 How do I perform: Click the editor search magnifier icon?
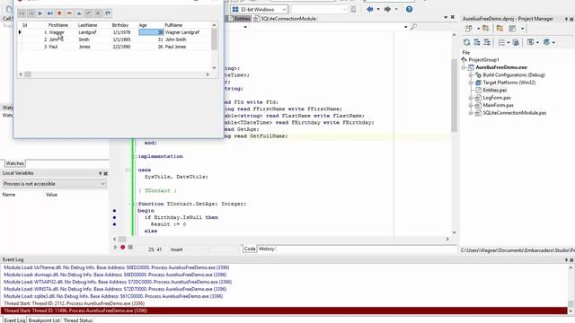pyautogui.click(x=413, y=27)
